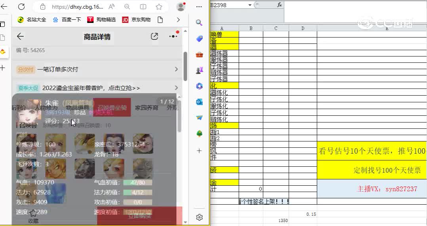The width and height of the screenshot is (427, 226).
Task: Open the page's three-dot more menu
Action: (173, 36)
